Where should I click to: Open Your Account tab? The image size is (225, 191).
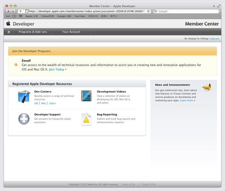tap(71, 32)
